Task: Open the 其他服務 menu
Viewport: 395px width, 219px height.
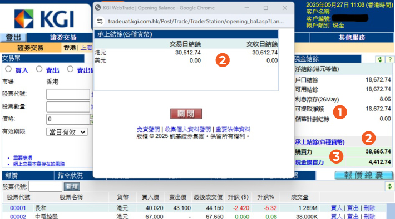Action: pyautogui.click(x=352, y=38)
